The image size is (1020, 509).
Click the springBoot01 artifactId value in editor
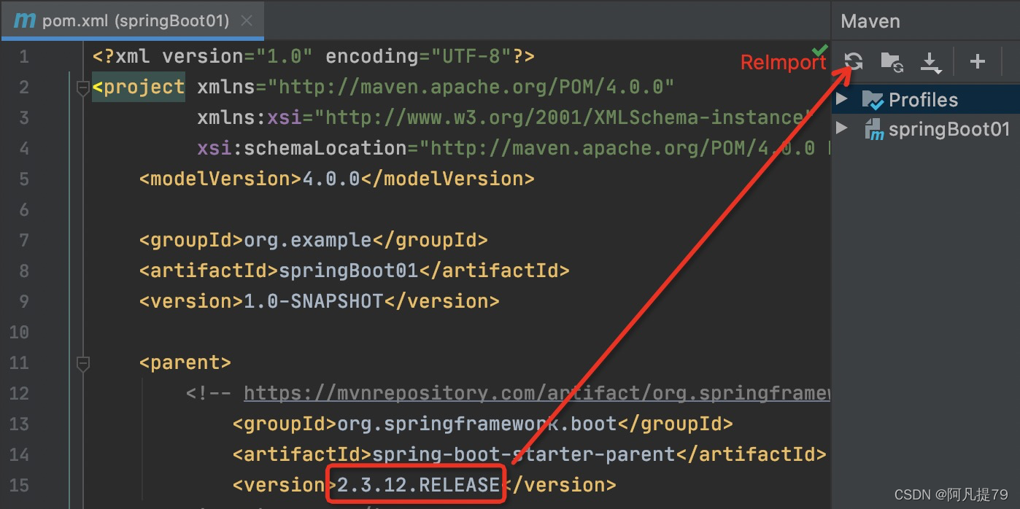click(348, 271)
